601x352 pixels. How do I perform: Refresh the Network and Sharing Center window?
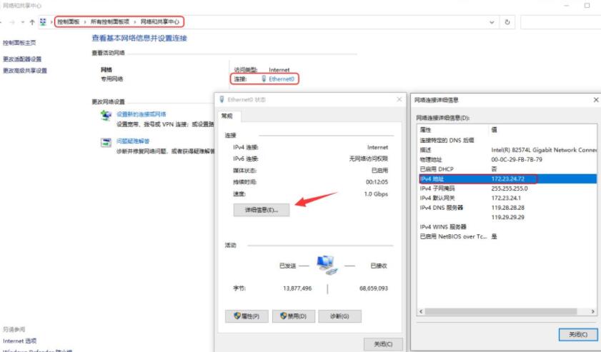507,22
